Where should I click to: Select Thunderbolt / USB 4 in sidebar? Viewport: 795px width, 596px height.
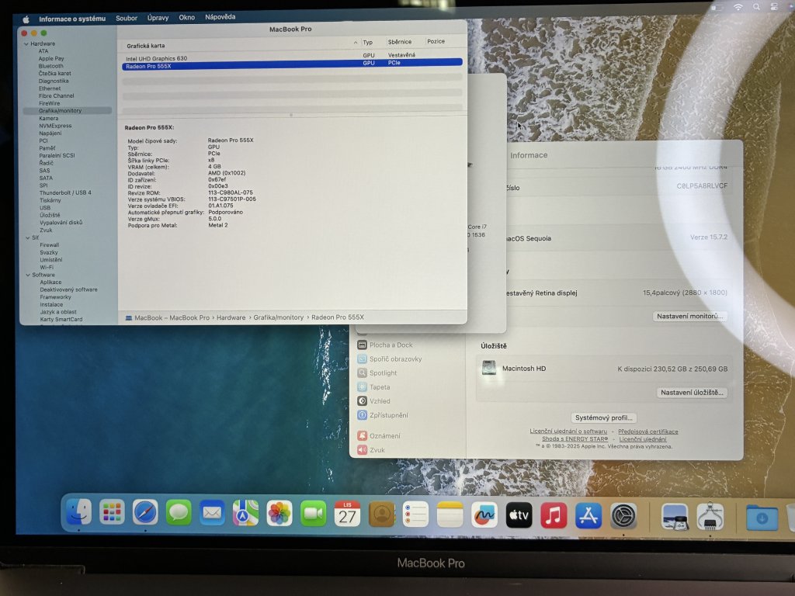(x=65, y=192)
